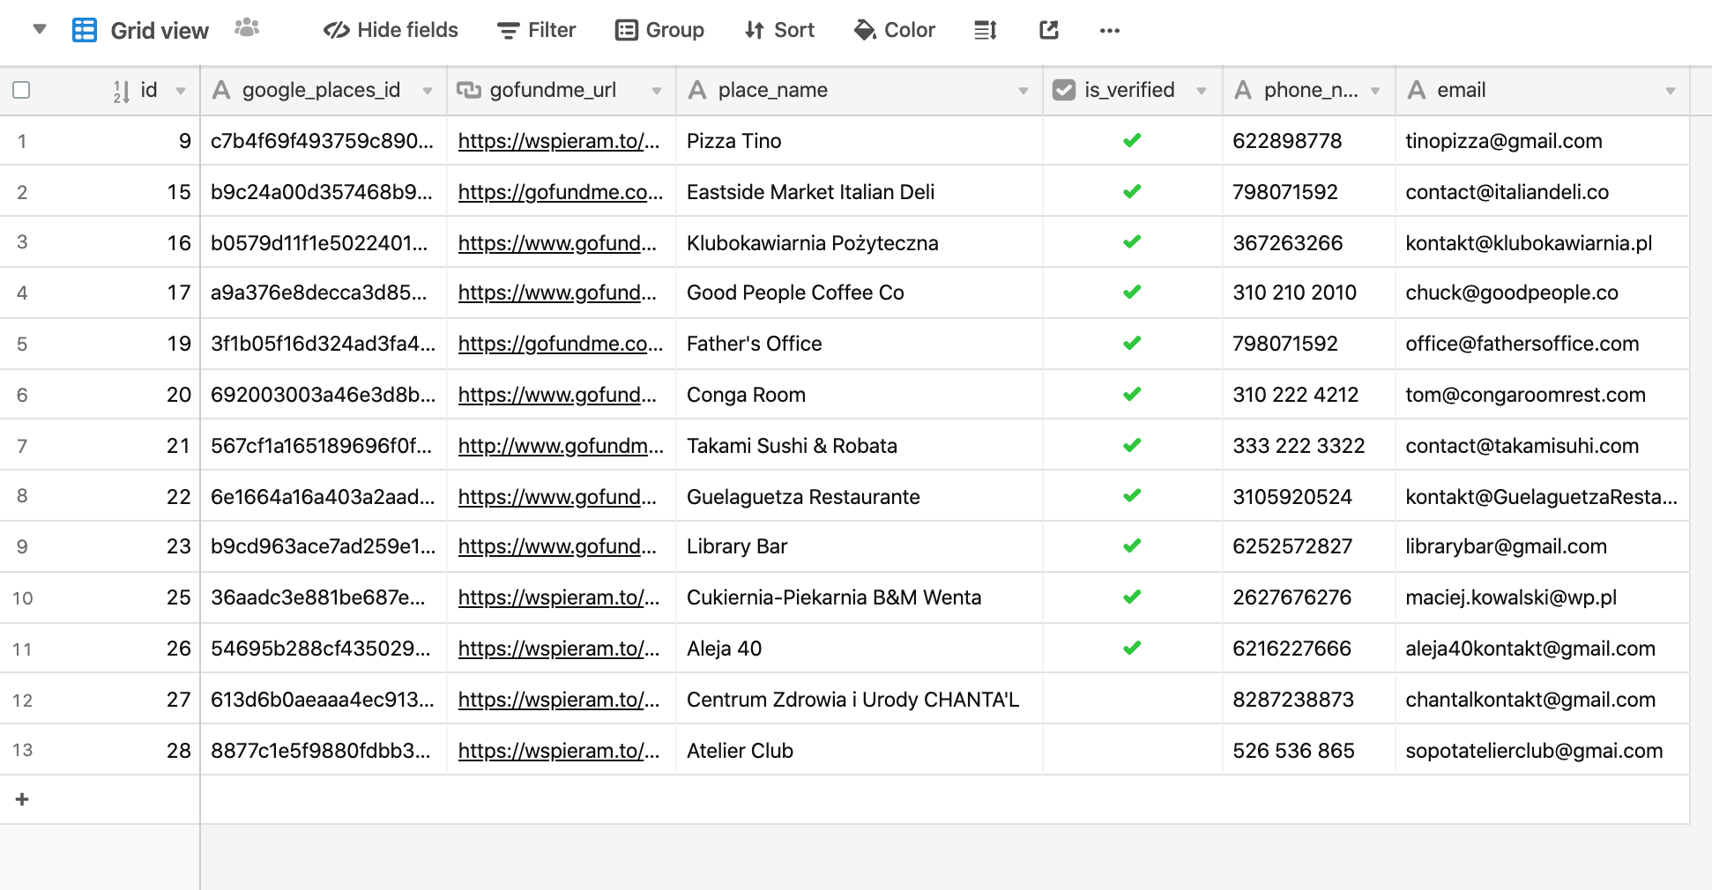Check is_verified for Centrum Zdrowia i Urody CHANTA'L
Image resolution: width=1712 pixels, height=890 pixels.
pyautogui.click(x=1132, y=700)
